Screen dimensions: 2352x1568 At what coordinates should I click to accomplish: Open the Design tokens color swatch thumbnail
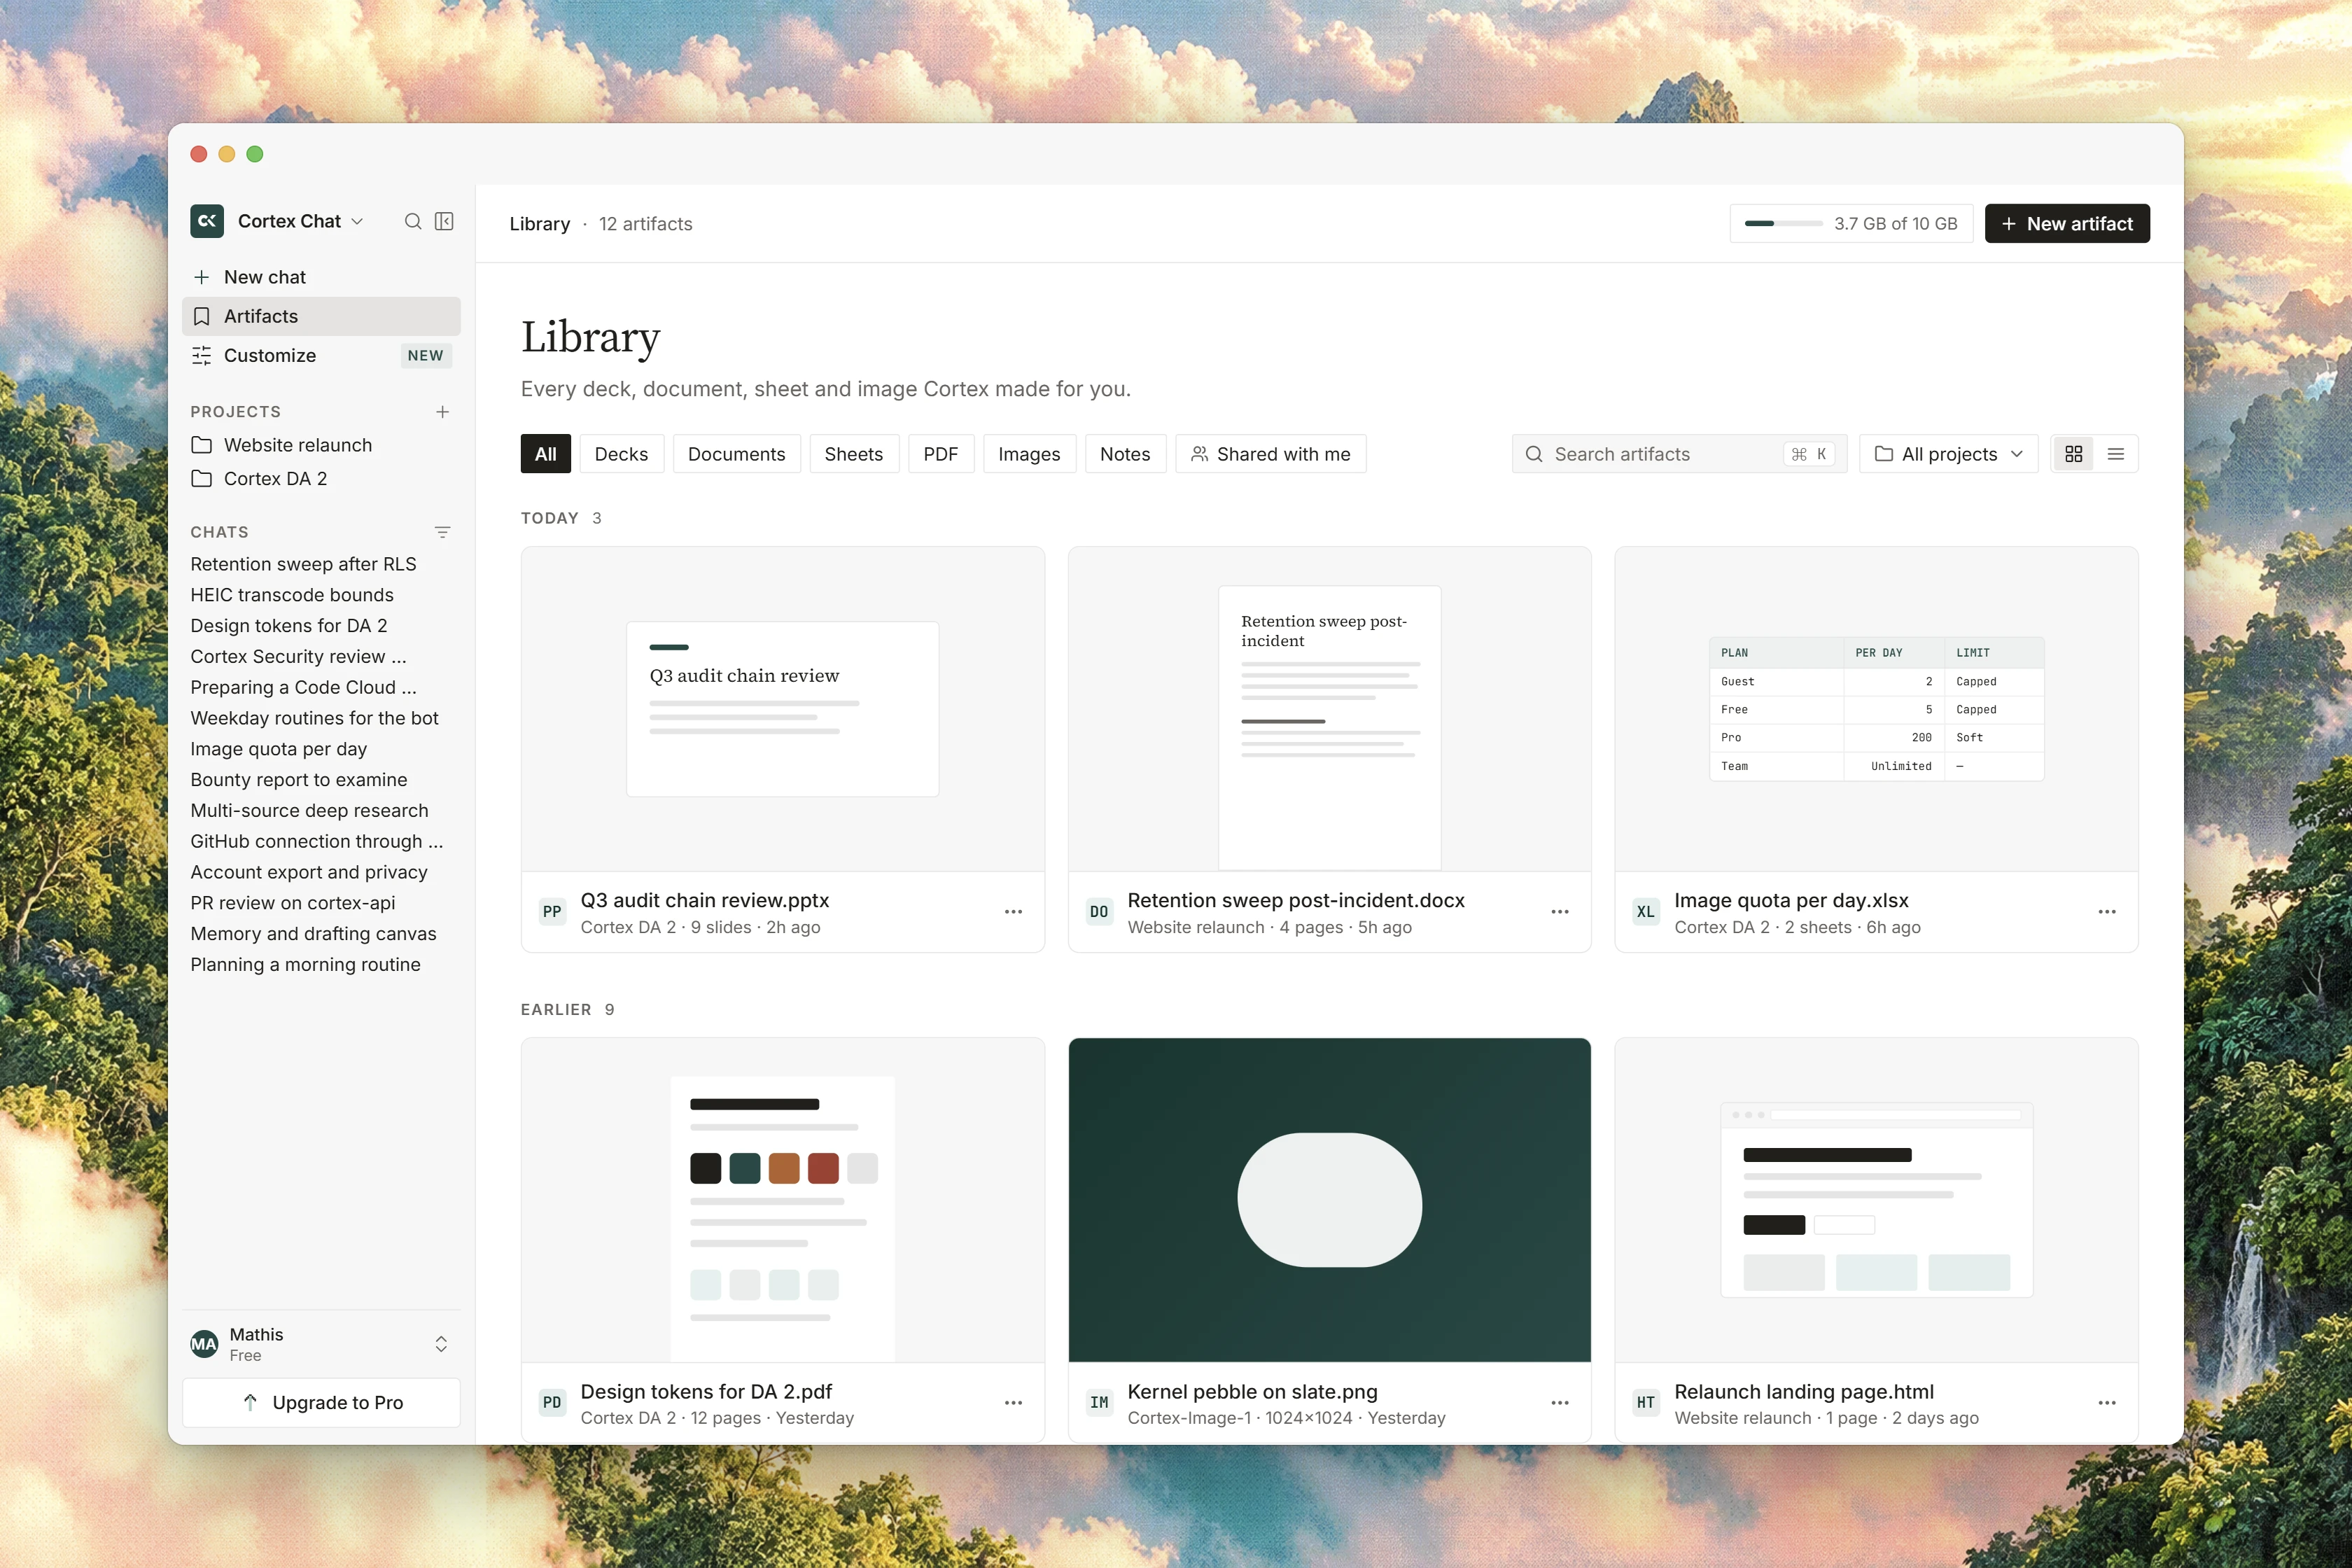click(782, 1200)
